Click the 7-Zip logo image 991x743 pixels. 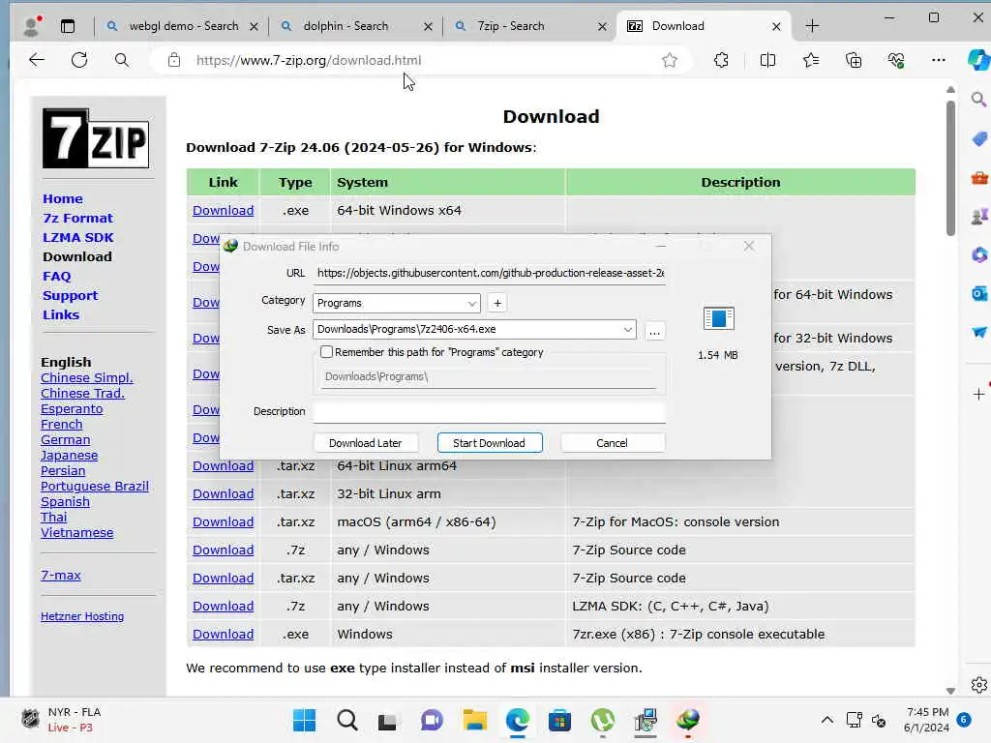(x=96, y=138)
